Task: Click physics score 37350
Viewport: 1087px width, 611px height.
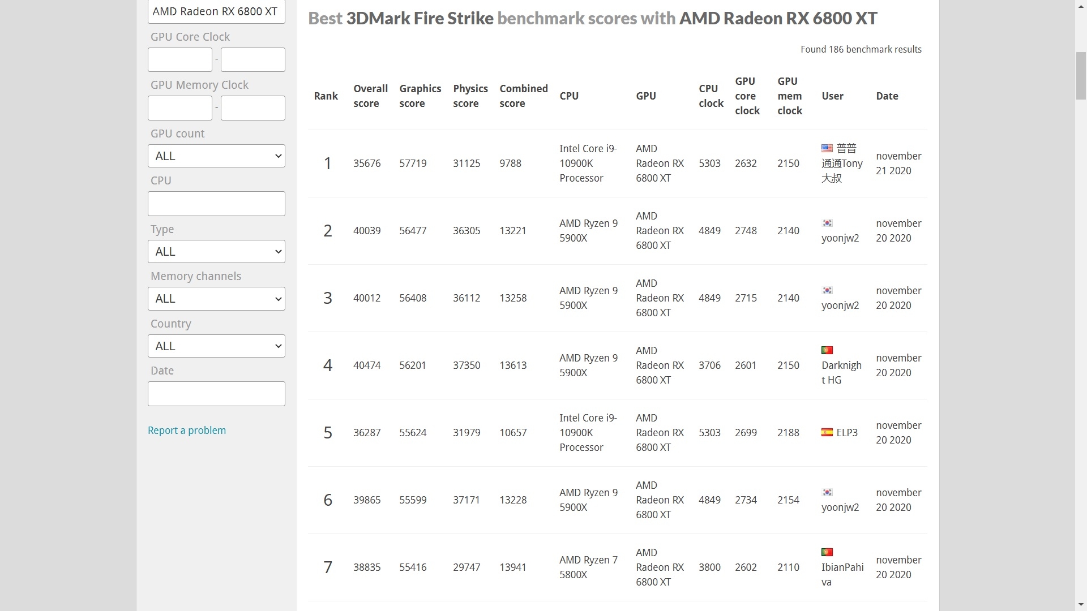Action: tap(467, 365)
